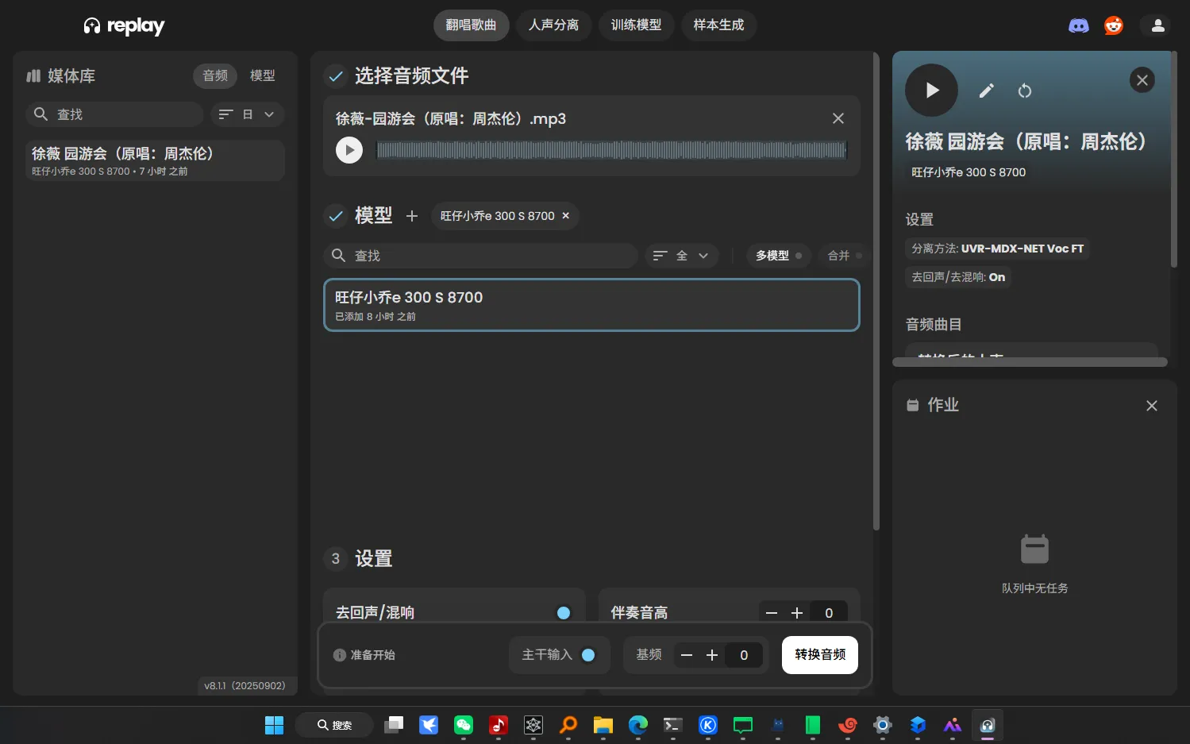Add a model using the plus icon
1190x744 pixels.
tap(412, 215)
